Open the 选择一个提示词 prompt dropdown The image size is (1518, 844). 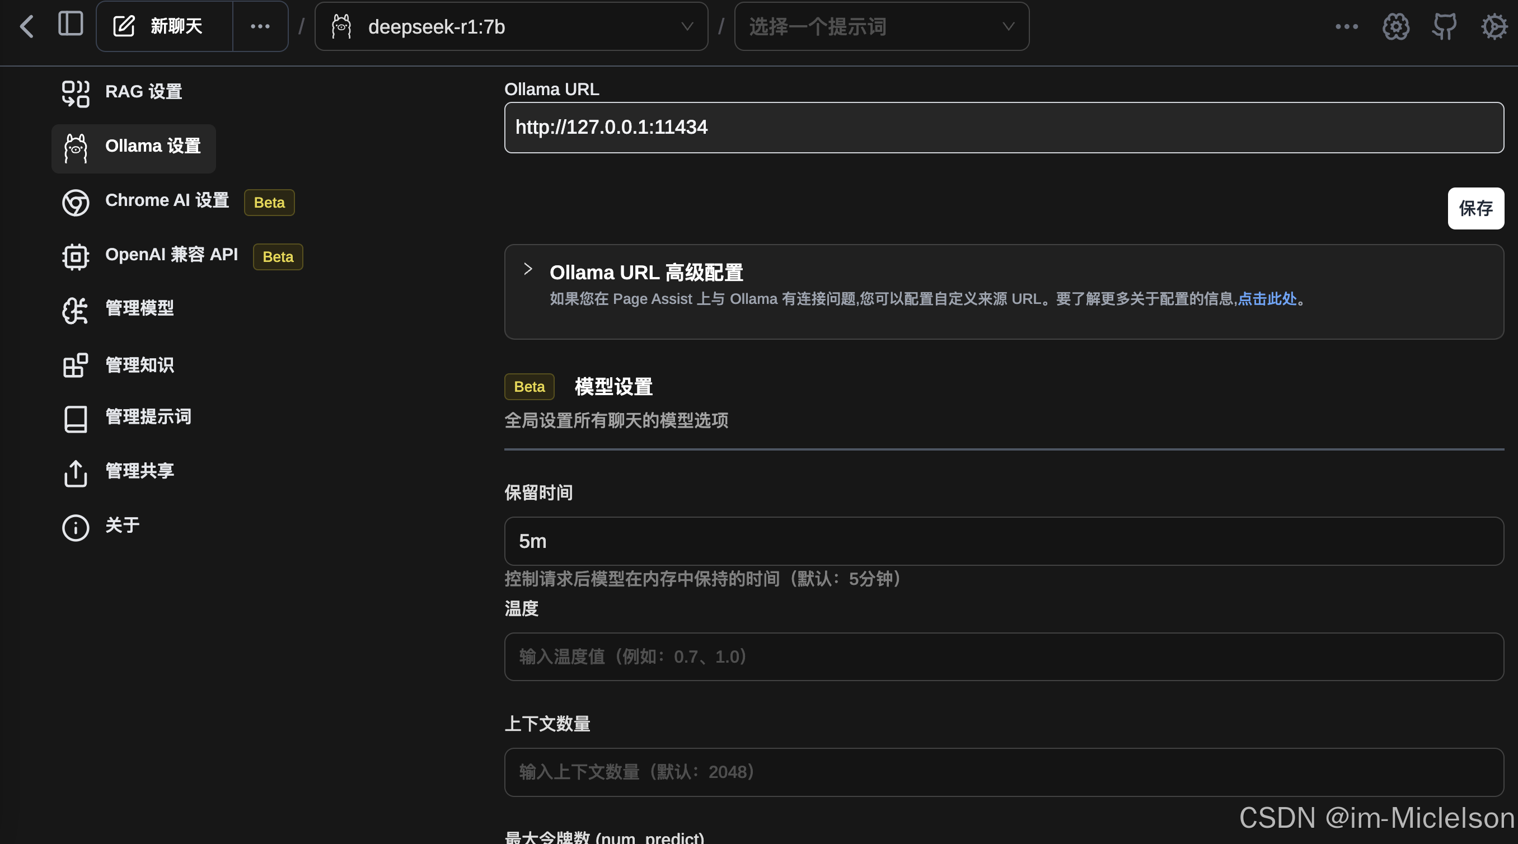click(881, 26)
